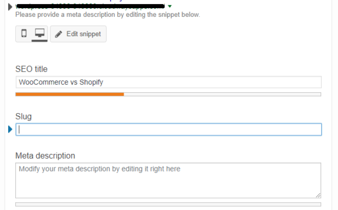Switch to mobile snippet preview
Screen dimensions: 338x210
click(x=24, y=34)
